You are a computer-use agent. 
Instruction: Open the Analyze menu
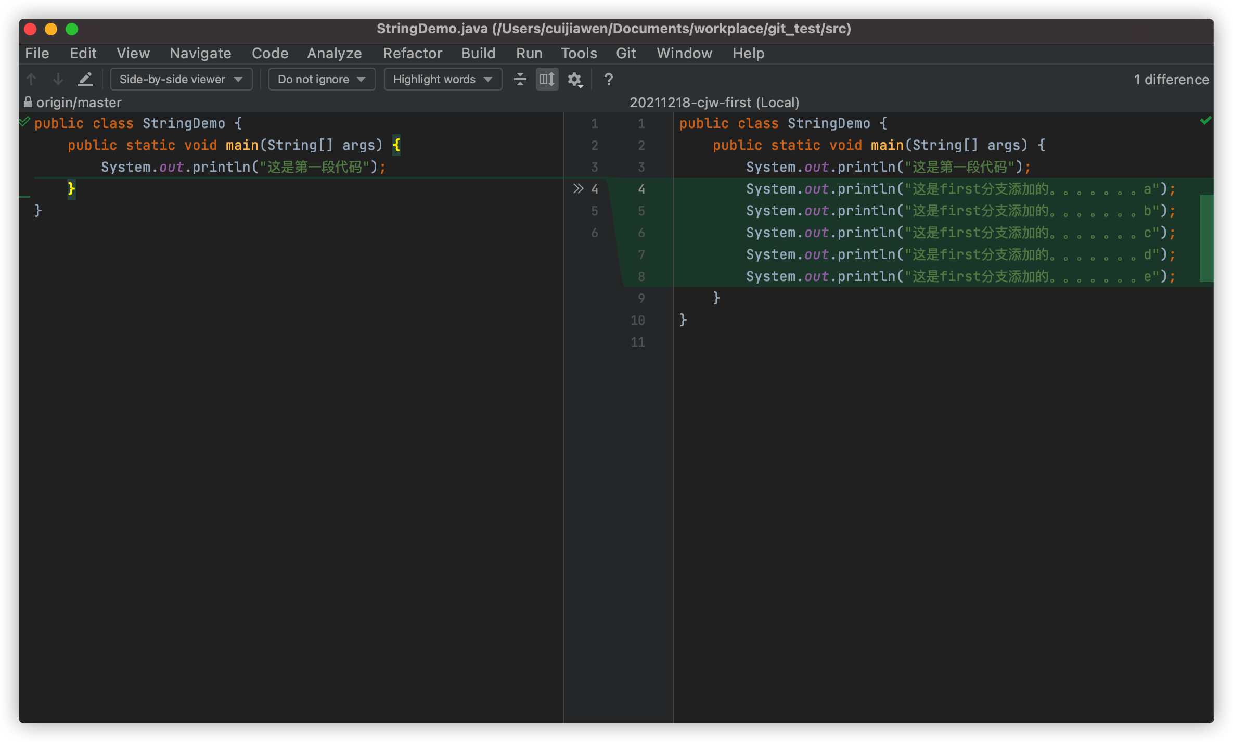pyautogui.click(x=334, y=53)
